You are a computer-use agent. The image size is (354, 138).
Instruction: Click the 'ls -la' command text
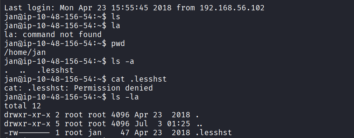[125, 97]
